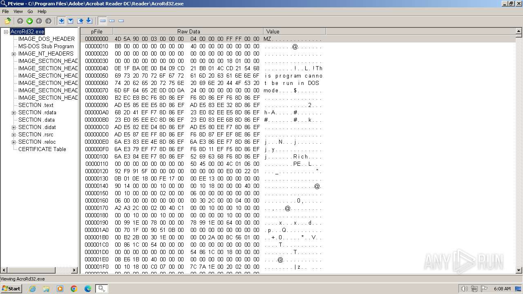Select IMAGE_DOS_HEADER tree item
The height and width of the screenshot is (294, 523).
tap(46, 39)
